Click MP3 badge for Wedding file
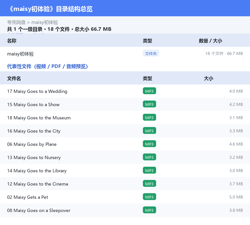 point(149,91)
